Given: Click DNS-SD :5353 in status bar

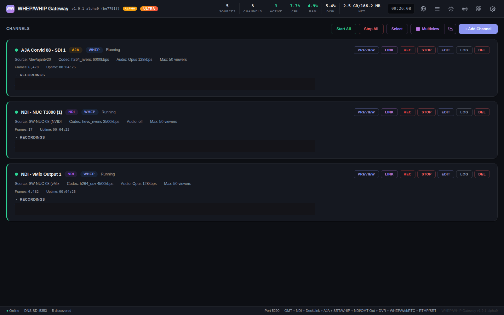Looking at the screenshot, I should (36, 311).
